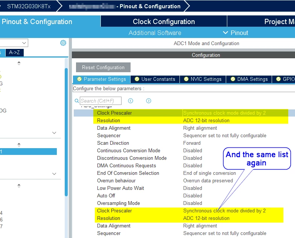The width and height of the screenshot is (295, 238).
Task: Select the highlighted item in left list
Action: click(x=28, y=152)
